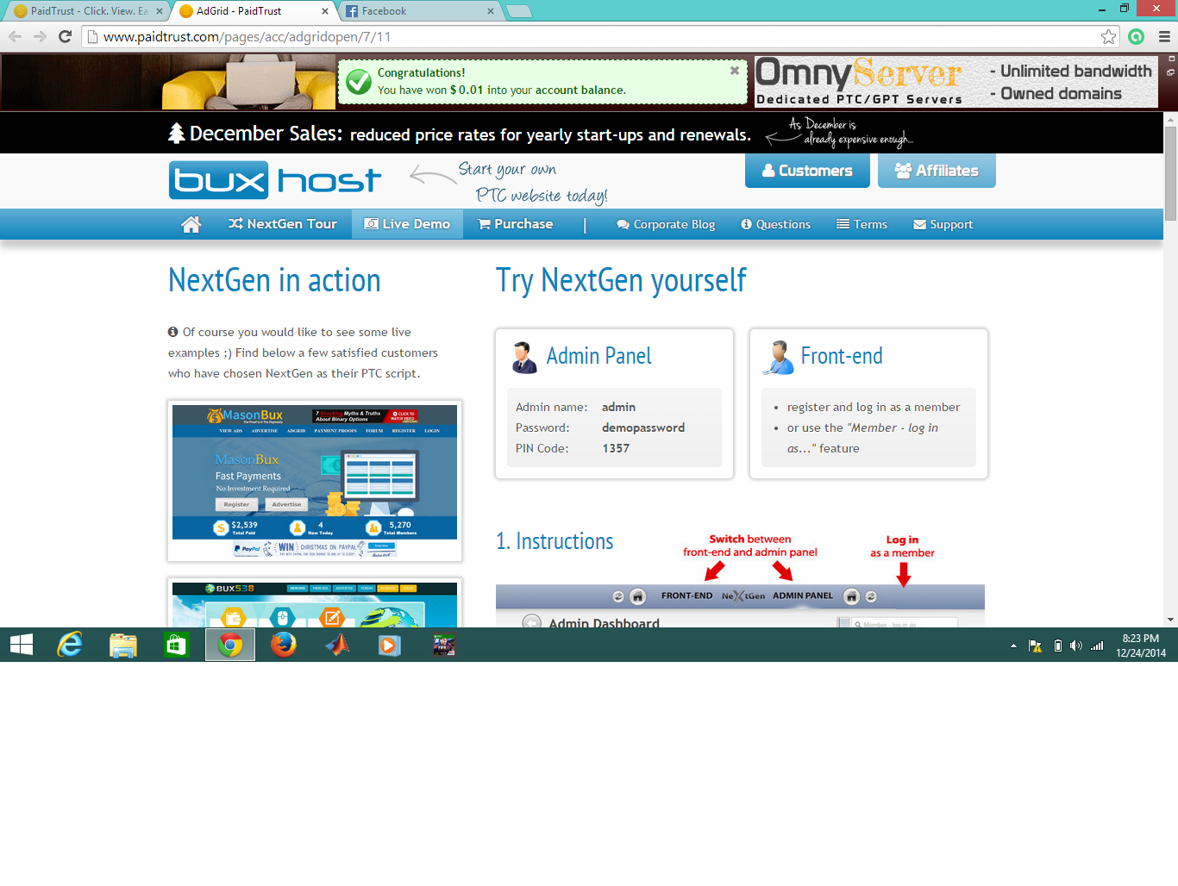Reload the current page
1178x886 pixels.
tap(65, 36)
